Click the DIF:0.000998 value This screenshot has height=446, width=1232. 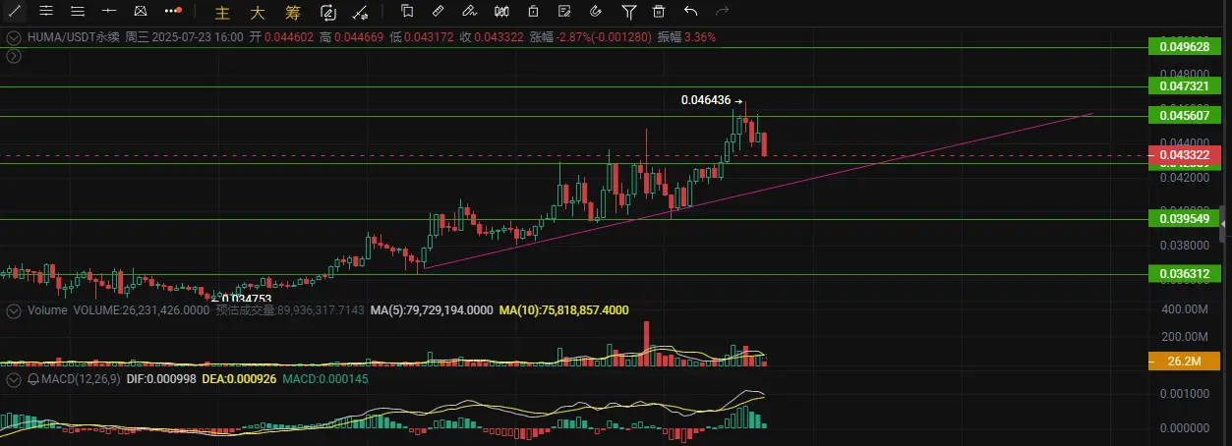(162, 378)
